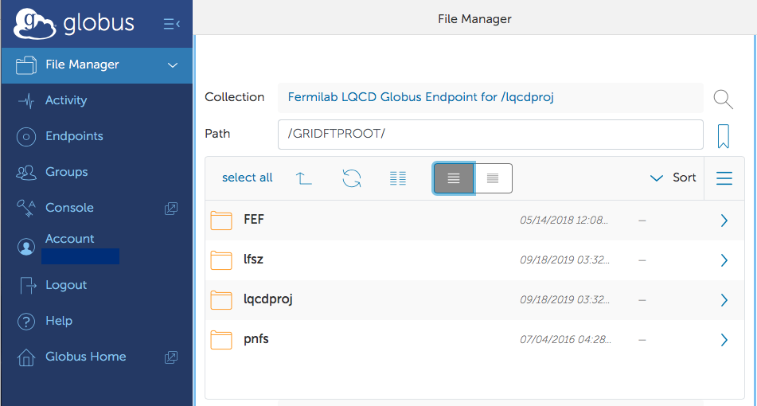Click the Activity pulse icon

click(x=26, y=101)
